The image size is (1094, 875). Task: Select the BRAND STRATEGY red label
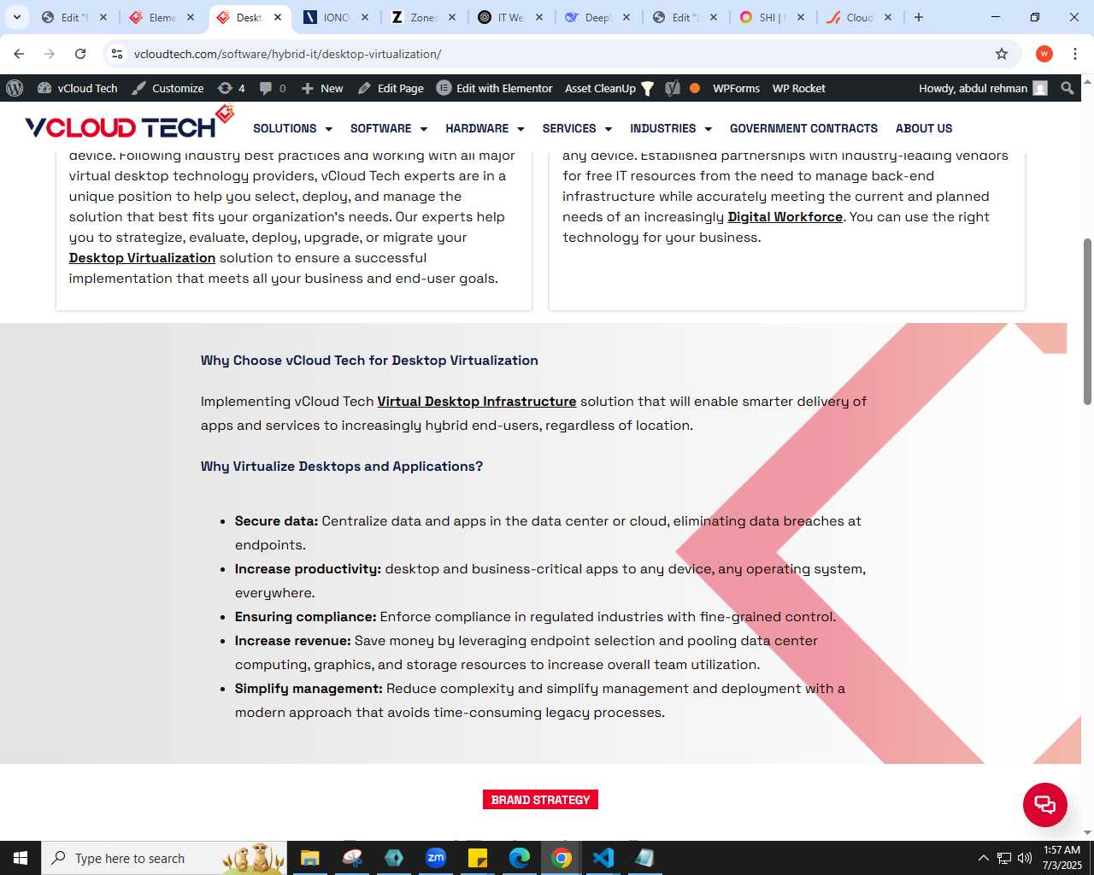click(x=540, y=800)
